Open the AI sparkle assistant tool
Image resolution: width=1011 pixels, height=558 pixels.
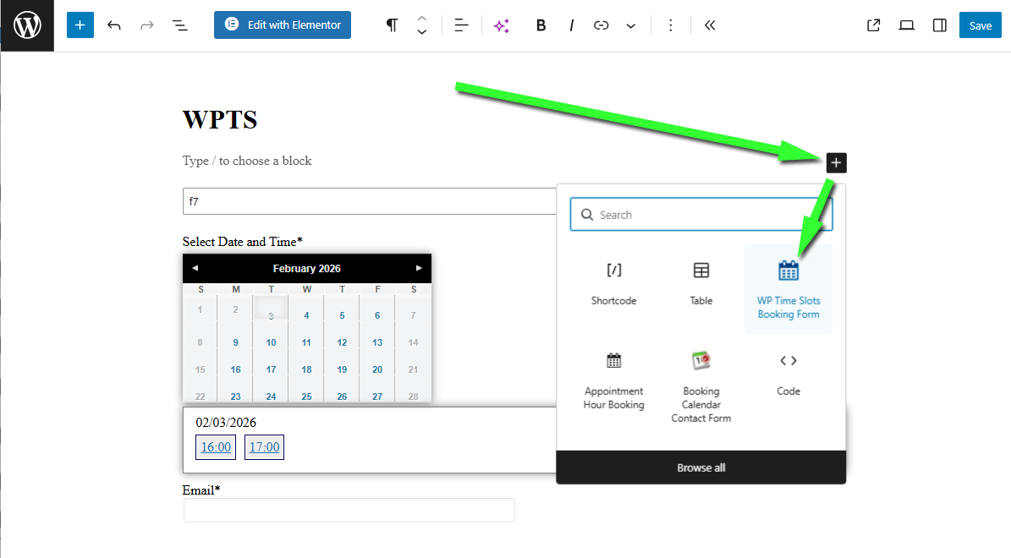click(x=502, y=25)
